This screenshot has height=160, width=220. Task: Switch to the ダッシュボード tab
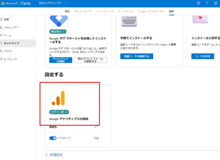point(83,11)
